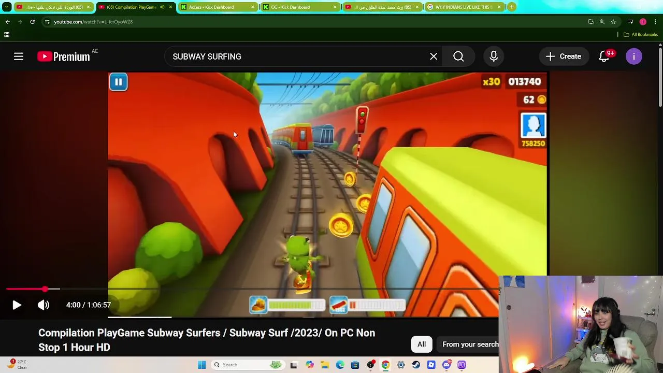The width and height of the screenshot is (663, 373).
Task: Click the in-game pause button overlay
Action: click(x=118, y=82)
